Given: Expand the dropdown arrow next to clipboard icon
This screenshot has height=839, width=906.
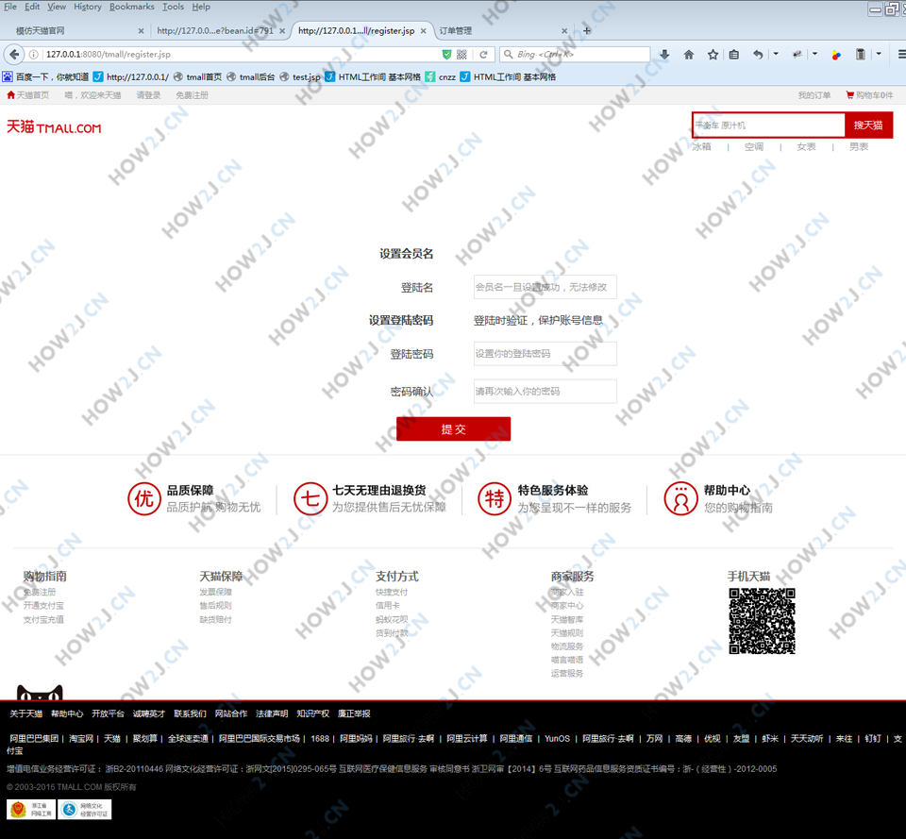Looking at the screenshot, I should 879,54.
